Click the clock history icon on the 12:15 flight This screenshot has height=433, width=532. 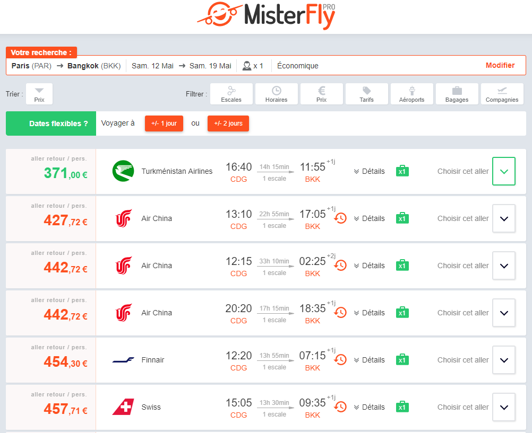point(340,266)
